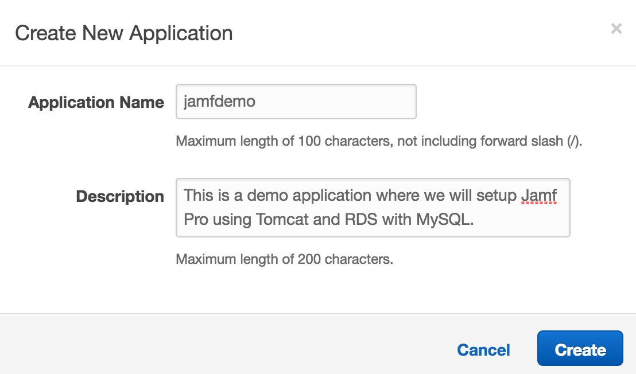Click the Create New Application heading
Screen dimensions: 636x374
pos(124,33)
